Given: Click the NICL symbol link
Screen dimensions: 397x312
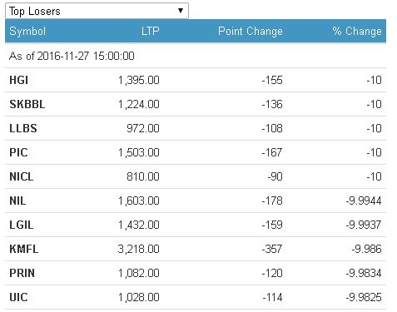Looking at the screenshot, I should (22, 176).
